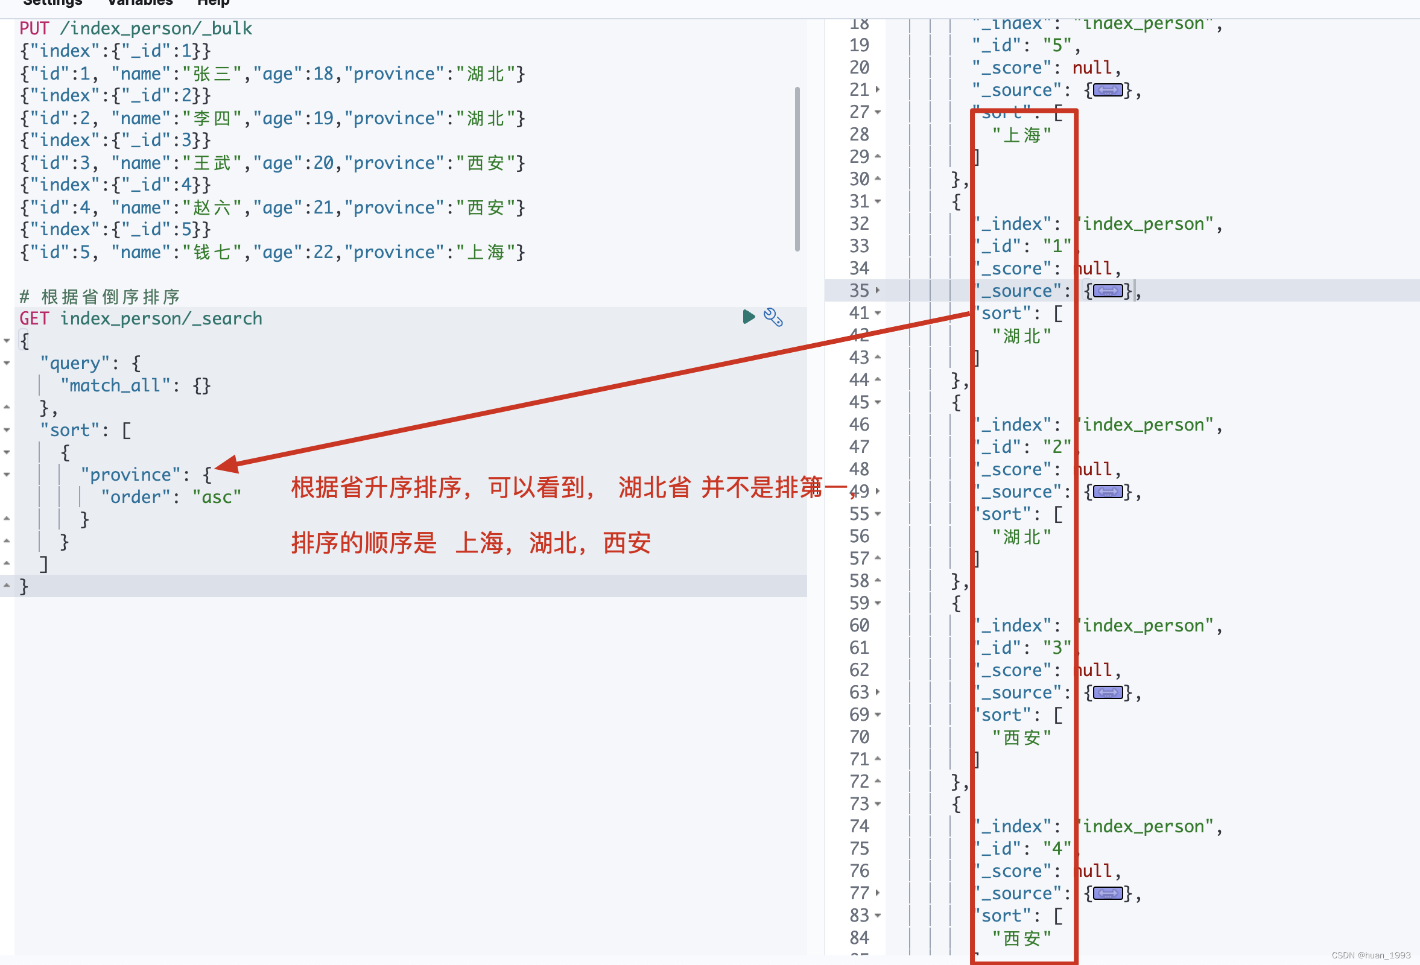Expand collapsed _source badge on line 63
The image size is (1420, 965).
[1107, 692]
